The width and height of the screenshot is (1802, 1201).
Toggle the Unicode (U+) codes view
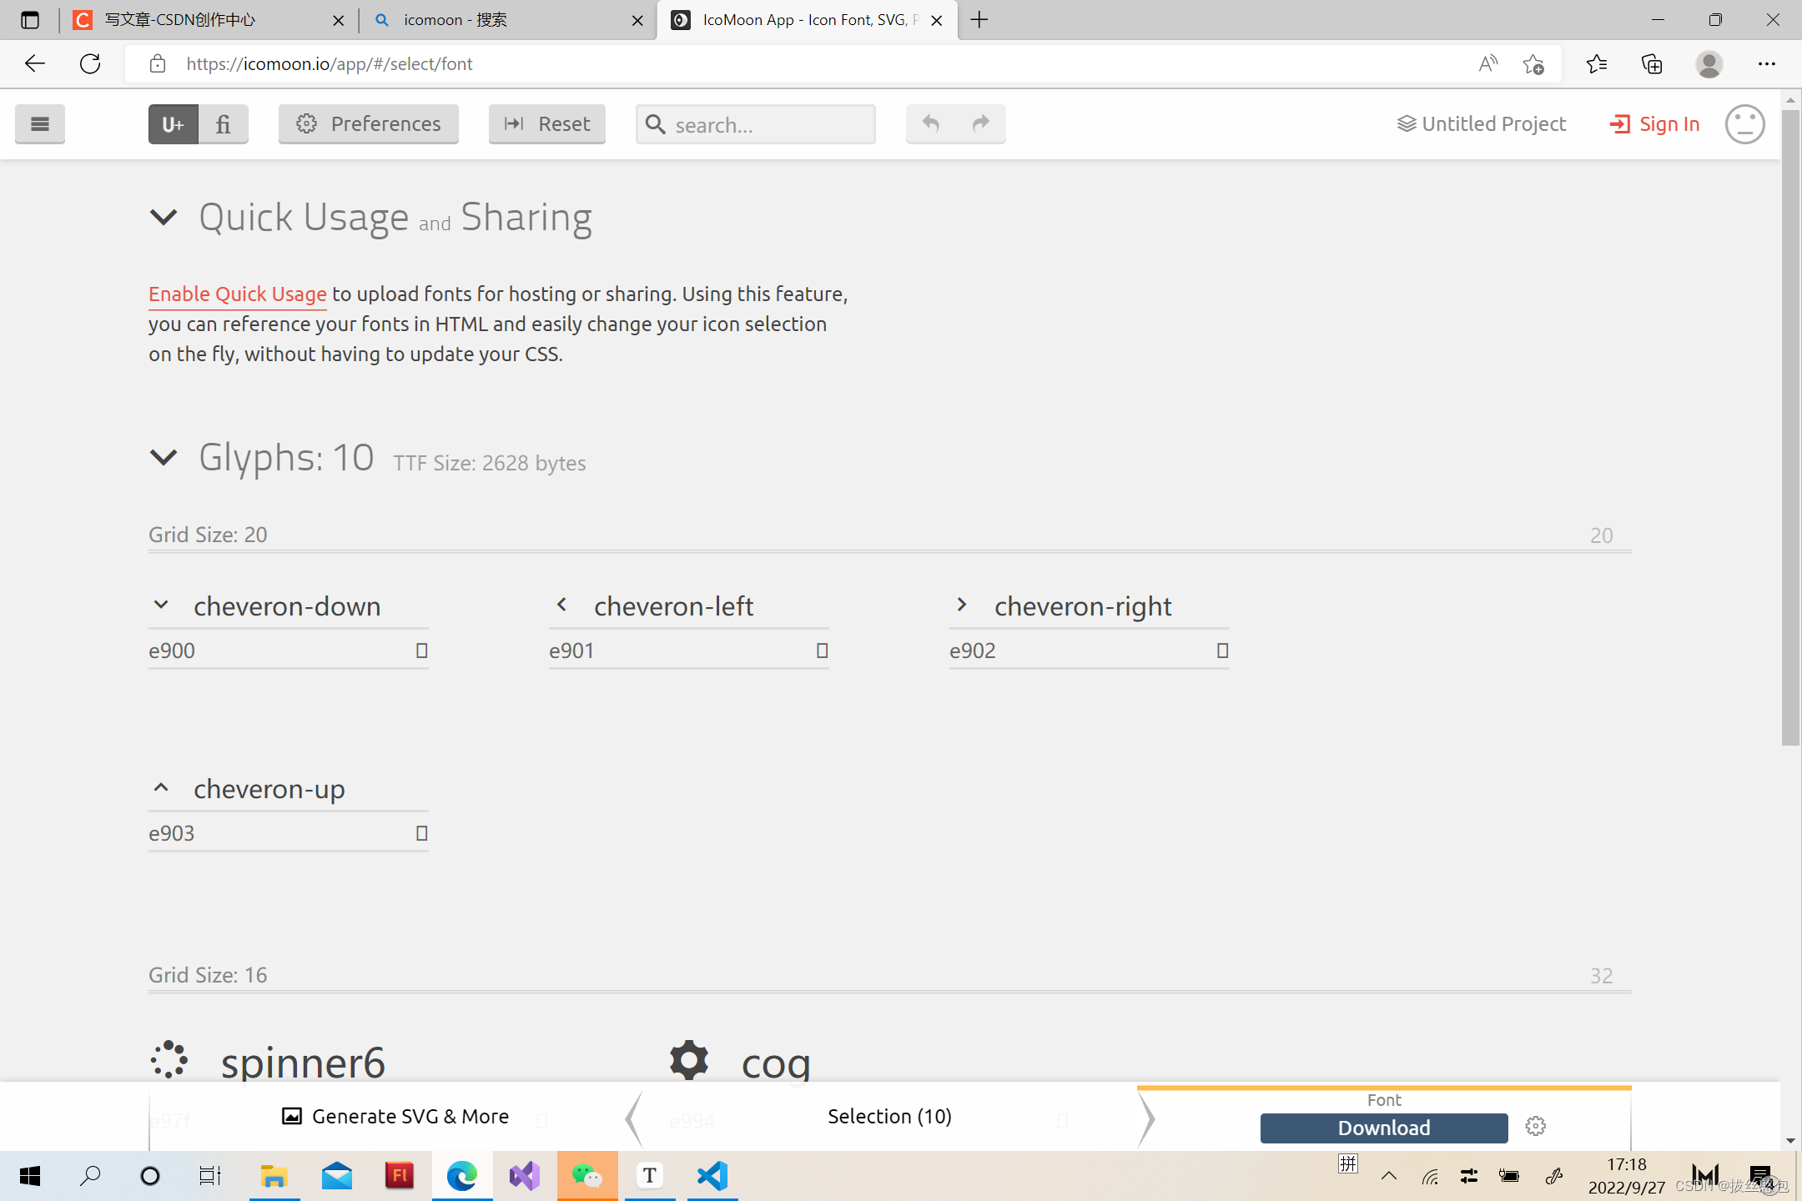click(x=174, y=124)
